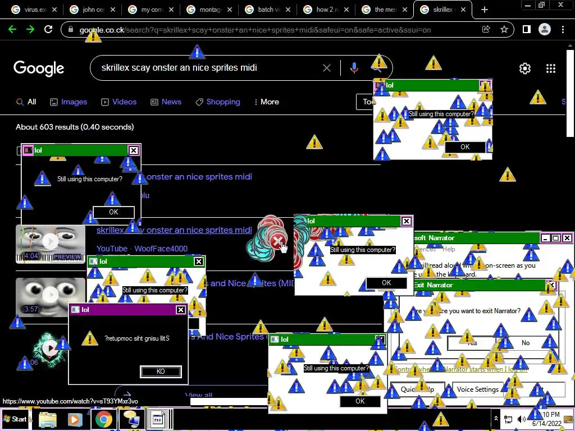Launch Windows Media Player from the taskbar
Image resolution: width=575 pixels, height=431 pixels.
75,419
